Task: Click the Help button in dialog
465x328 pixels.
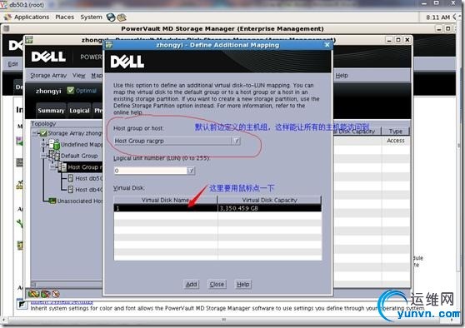Action: (x=242, y=284)
